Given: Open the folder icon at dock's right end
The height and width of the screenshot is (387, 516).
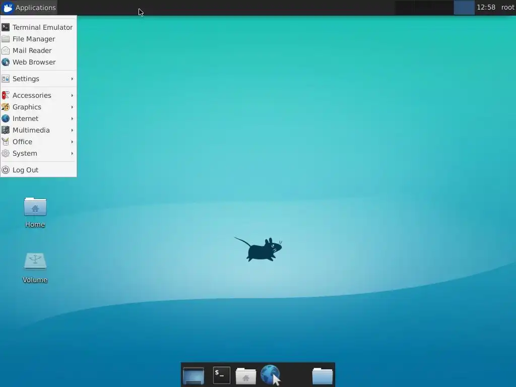Looking at the screenshot, I should (322, 376).
